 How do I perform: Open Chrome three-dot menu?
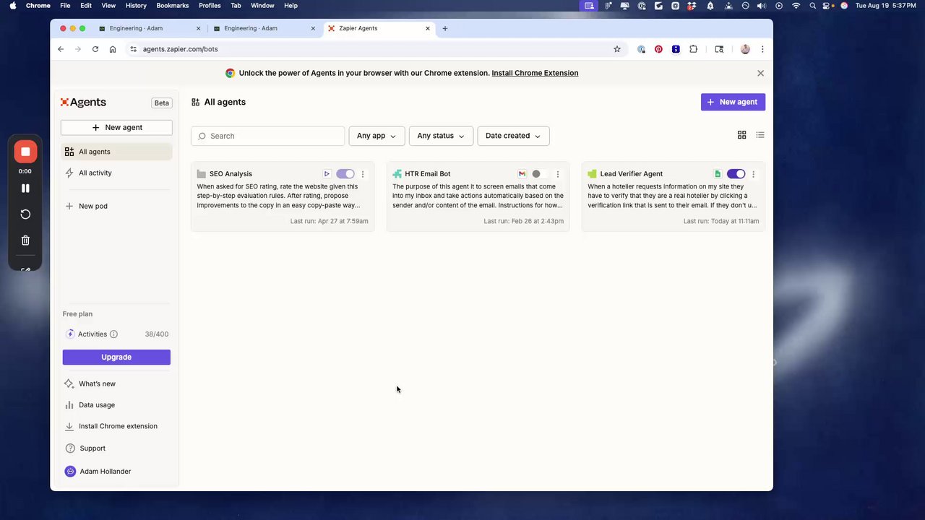(x=762, y=49)
